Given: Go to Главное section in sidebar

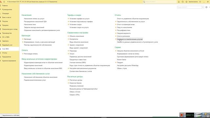Looking at the screenshot, I should pyautogui.click(x=5, y=6).
